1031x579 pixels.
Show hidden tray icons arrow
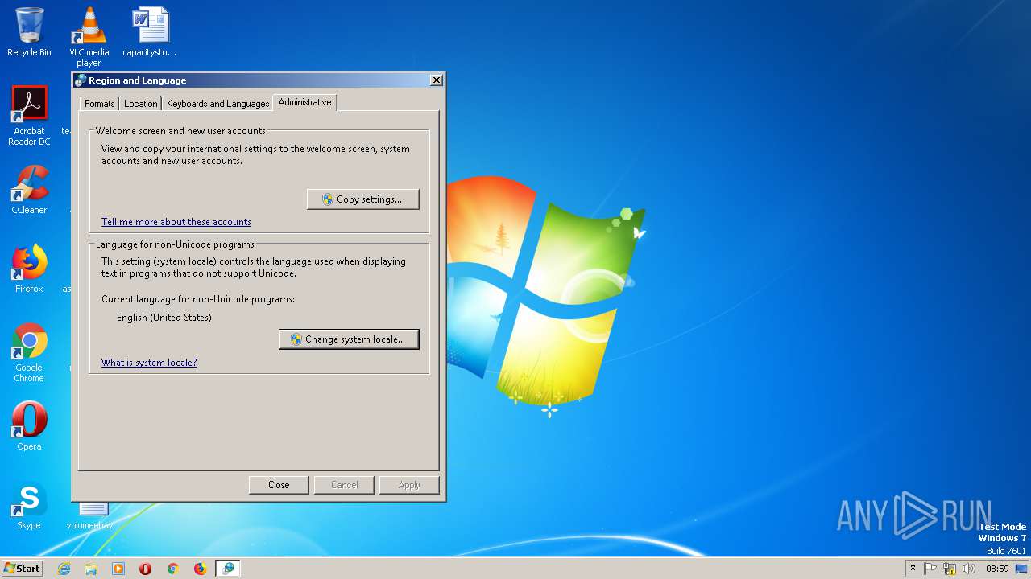pyautogui.click(x=913, y=568)
